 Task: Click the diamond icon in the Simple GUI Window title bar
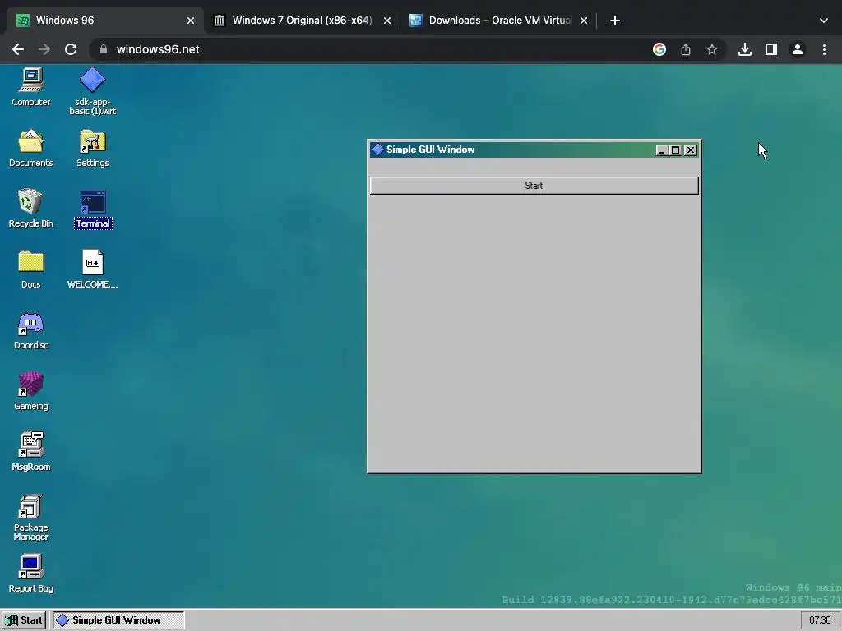[x=378, y=150]
